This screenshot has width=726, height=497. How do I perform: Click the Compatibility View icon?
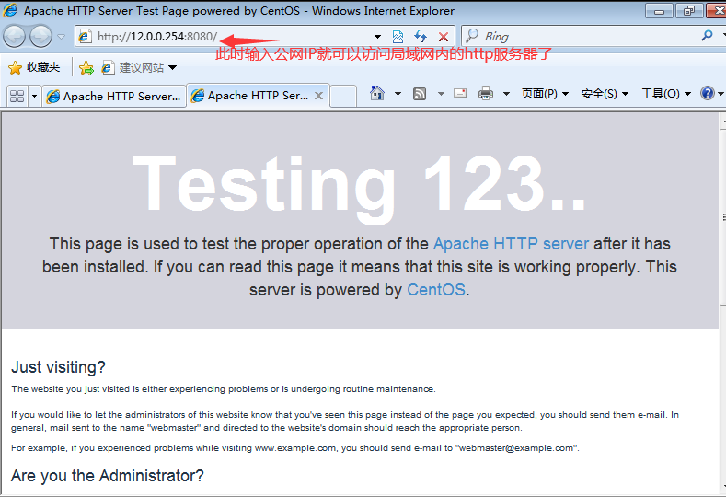pyautogui.click(x=398, y=37)
